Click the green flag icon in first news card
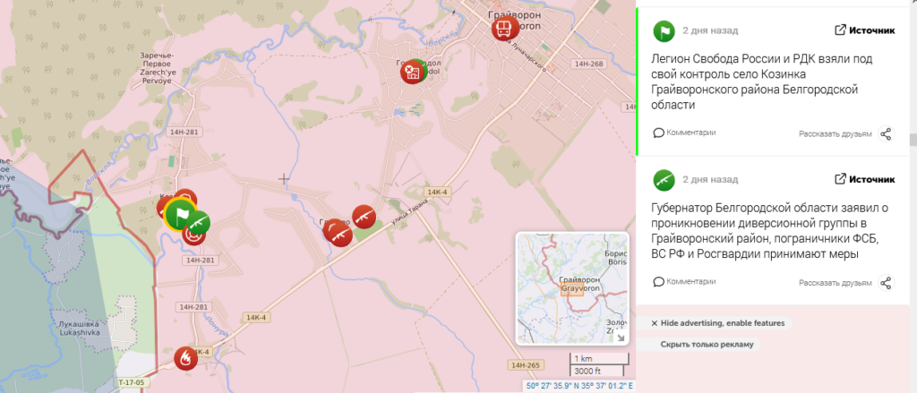 [664, 30]
